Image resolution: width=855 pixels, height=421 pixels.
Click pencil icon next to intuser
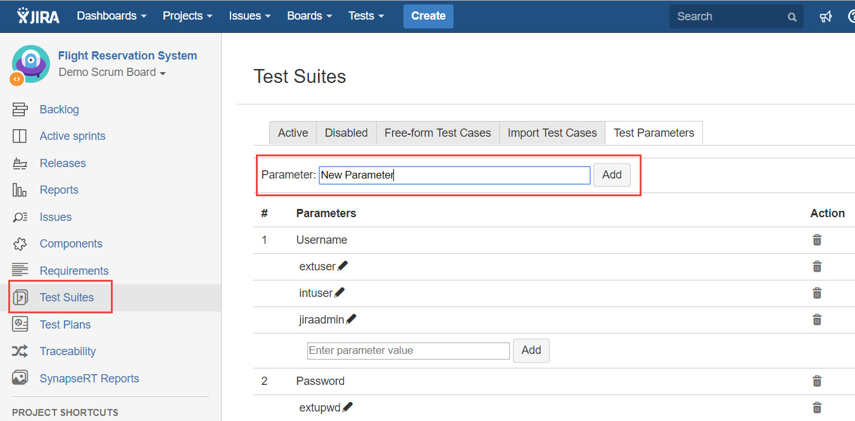(x=339, y=293)
